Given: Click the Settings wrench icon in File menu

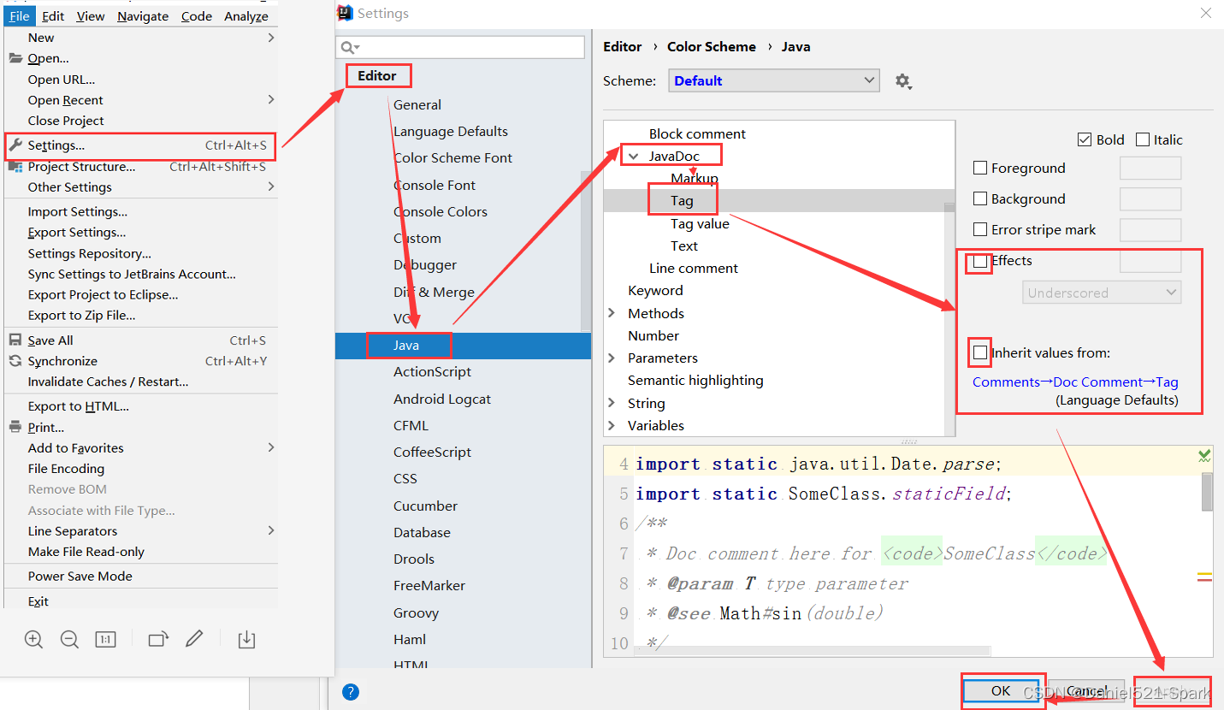Looking at the screenshot, I should point(15,145).
